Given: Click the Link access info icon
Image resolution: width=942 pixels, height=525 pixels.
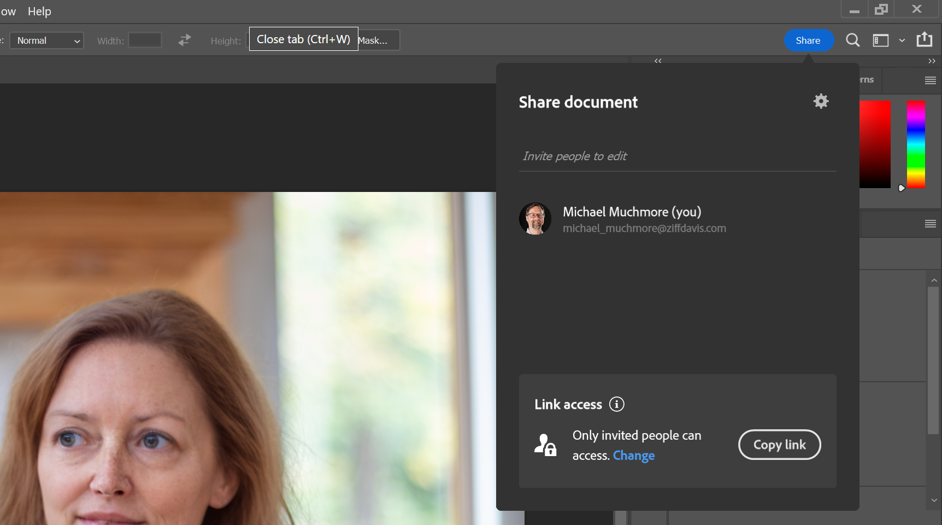Looking at the screenshot, I should 617,404.
